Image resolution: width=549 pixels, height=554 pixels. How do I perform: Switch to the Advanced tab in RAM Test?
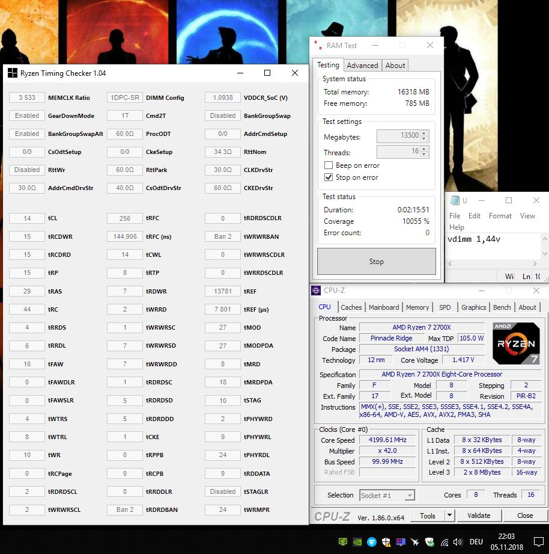[362, 66]
